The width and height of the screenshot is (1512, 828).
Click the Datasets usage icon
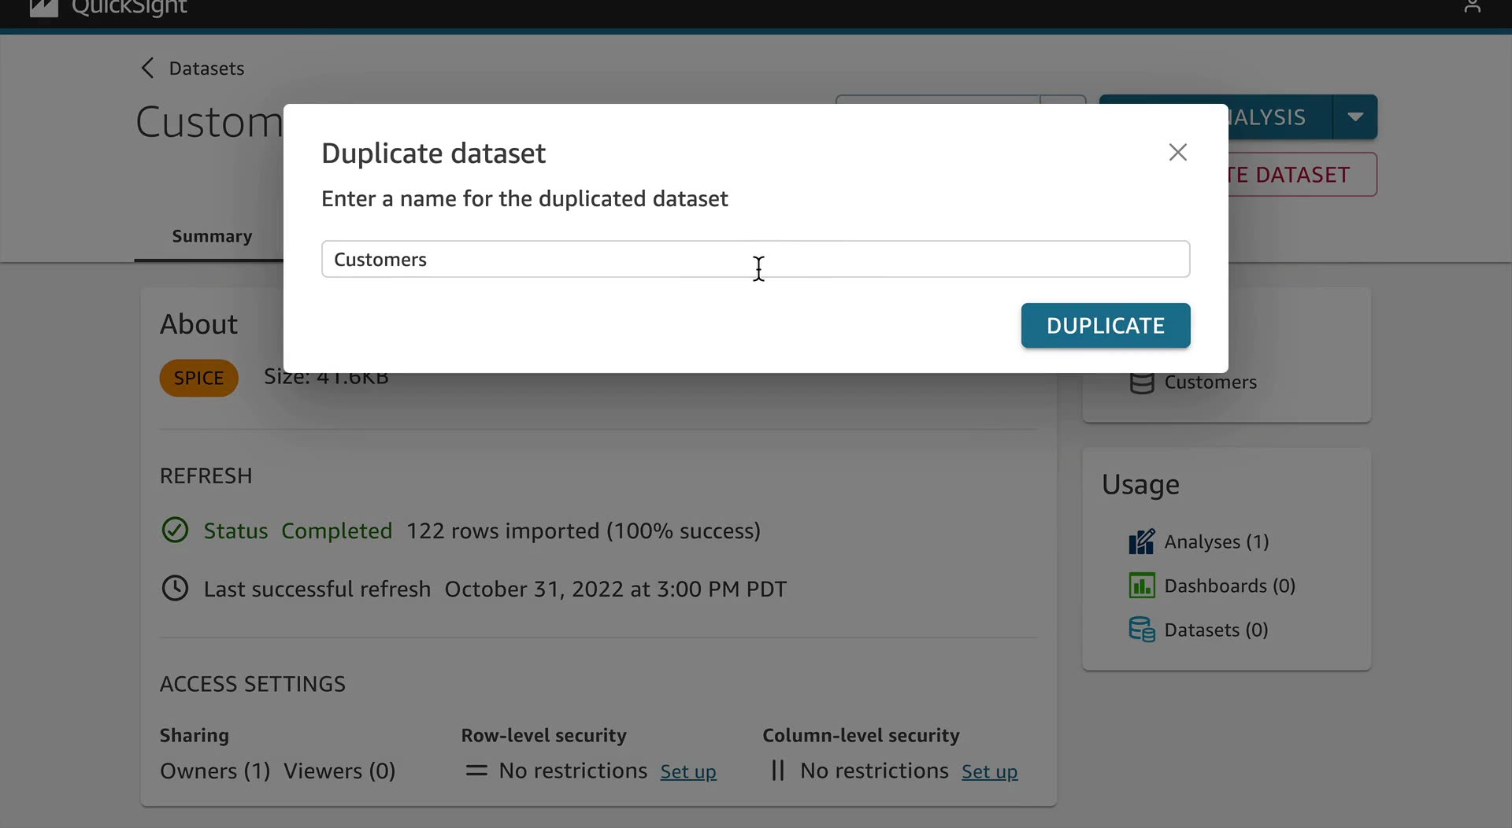point(1141,630)
